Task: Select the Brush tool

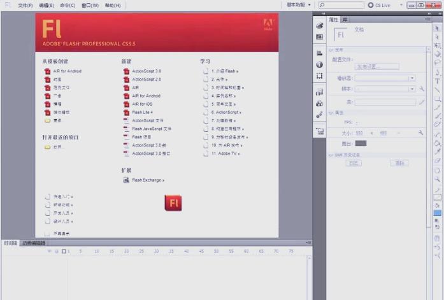Action: click(x=438, y=115)
